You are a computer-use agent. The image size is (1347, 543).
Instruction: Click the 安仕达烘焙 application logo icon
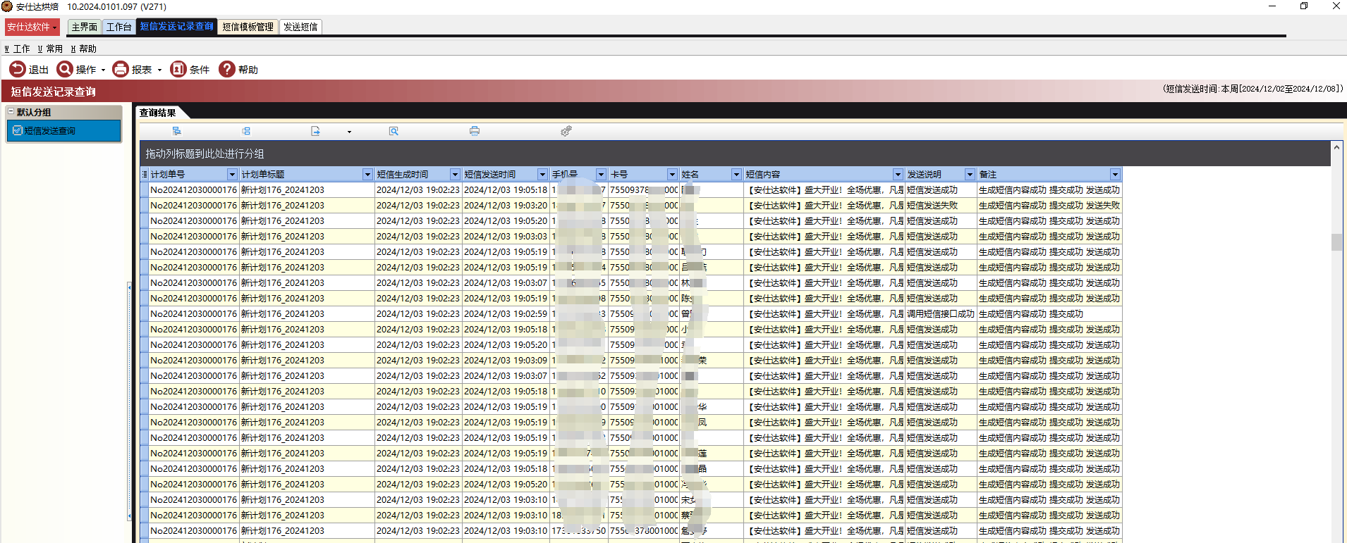pos(7,6)
